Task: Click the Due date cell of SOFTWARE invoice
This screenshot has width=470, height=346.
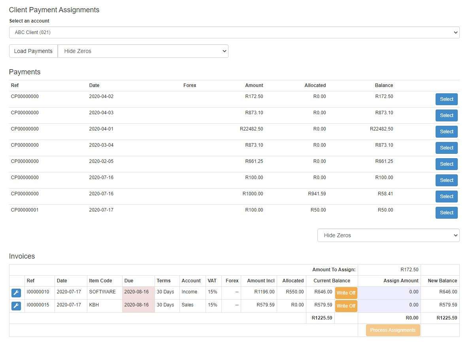Action: [138, 292]
